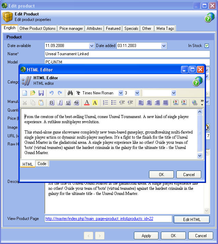The width and height of the screenshot is (218, 244).
Task: Insert numbered list
Action: click(x=106, y=103)
